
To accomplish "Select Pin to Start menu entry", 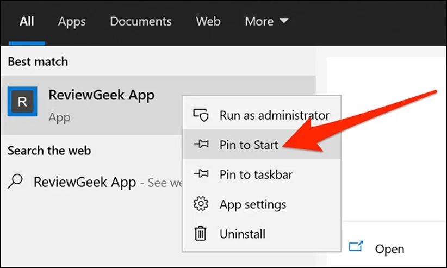I will (249, 145).
